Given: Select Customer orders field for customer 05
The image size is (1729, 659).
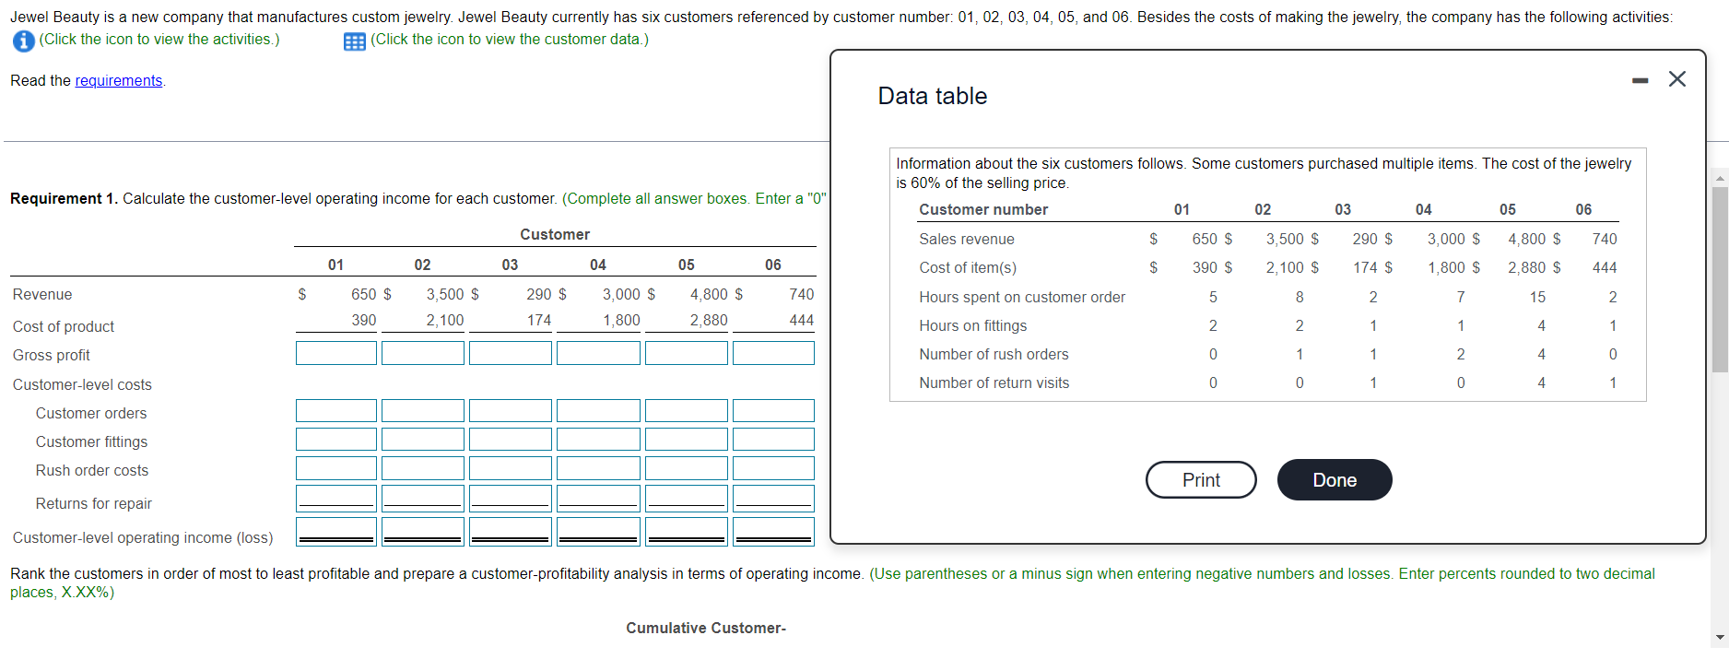Looking at the screenshot, I should (687, 411).
